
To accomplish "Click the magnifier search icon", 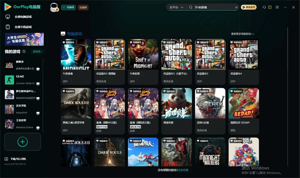I will (191, 7).
